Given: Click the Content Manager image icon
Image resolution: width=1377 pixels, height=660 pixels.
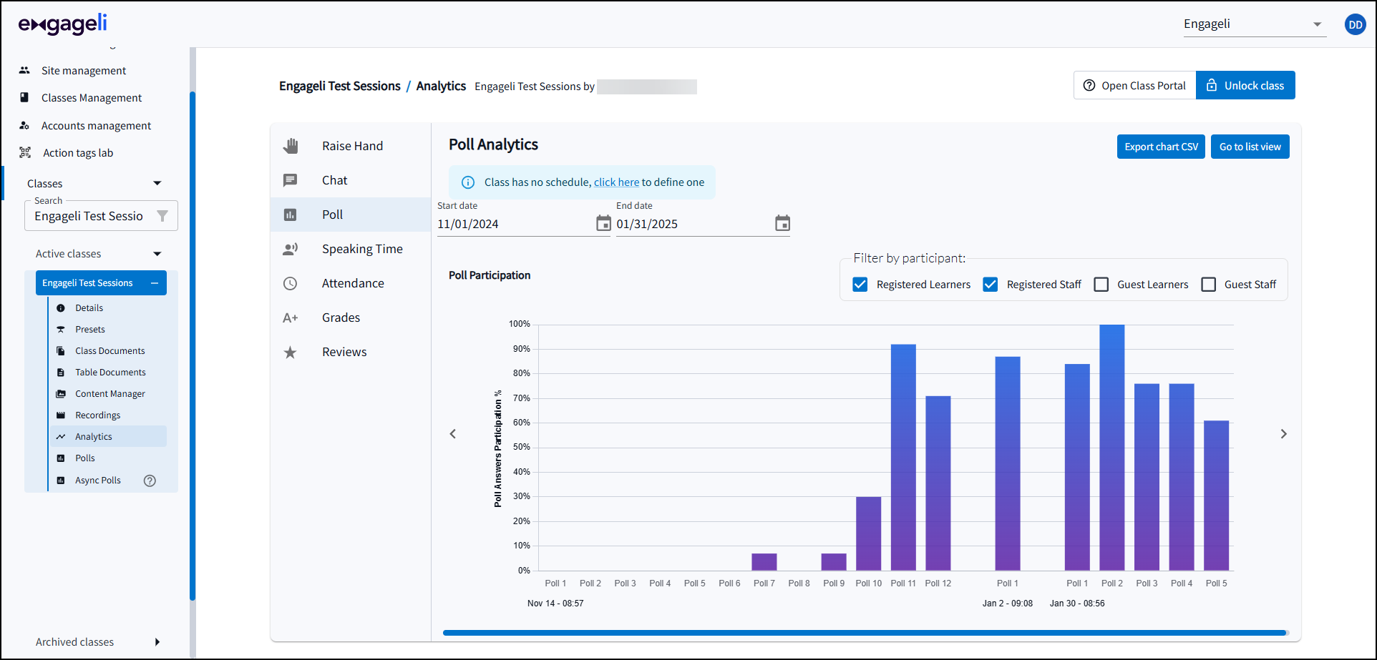Looking at the screenshot, I should pos(61,394).
